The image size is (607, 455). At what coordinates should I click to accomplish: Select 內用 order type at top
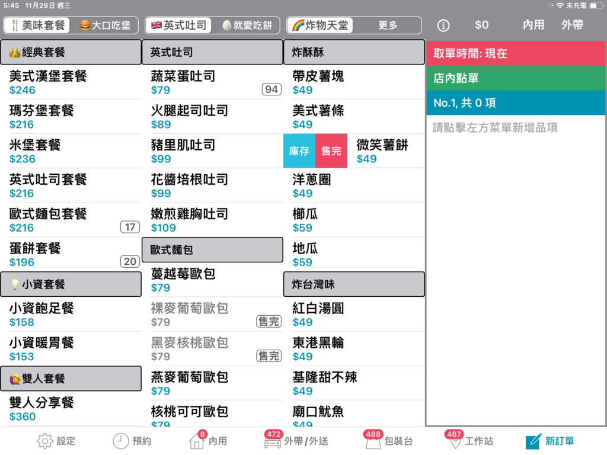pos(533,25)
